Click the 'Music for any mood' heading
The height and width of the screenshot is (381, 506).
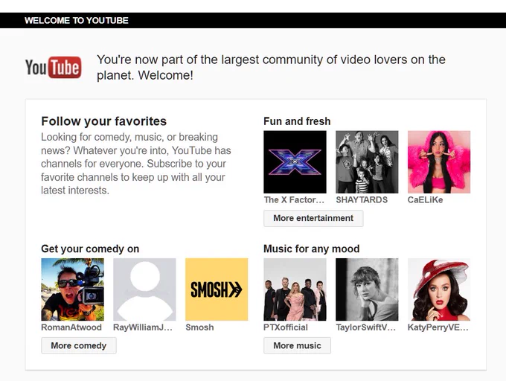(x=311, y=249)
